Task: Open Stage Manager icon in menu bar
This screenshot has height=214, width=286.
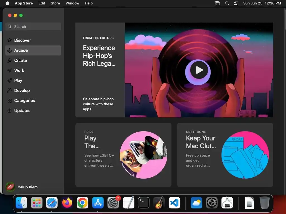Action: tap(217, 3)
